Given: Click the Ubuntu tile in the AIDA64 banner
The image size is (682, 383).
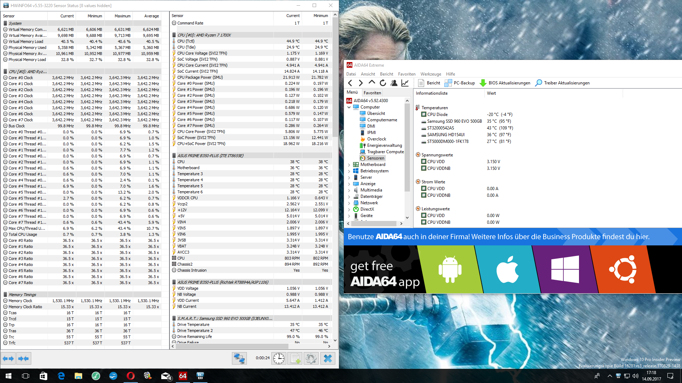Looking at the screenshot, I should (x=623, y=270).
